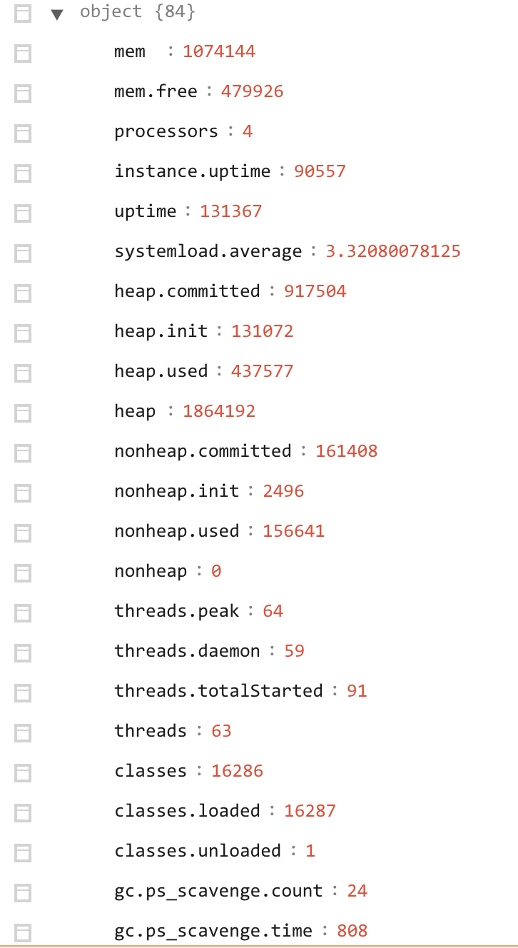
Task: Click the square icon beside mem.free row
Action: [x=23, y=93]
